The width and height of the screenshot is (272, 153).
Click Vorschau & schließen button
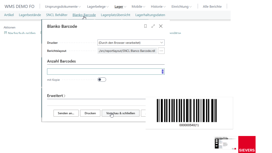point(121,113)
